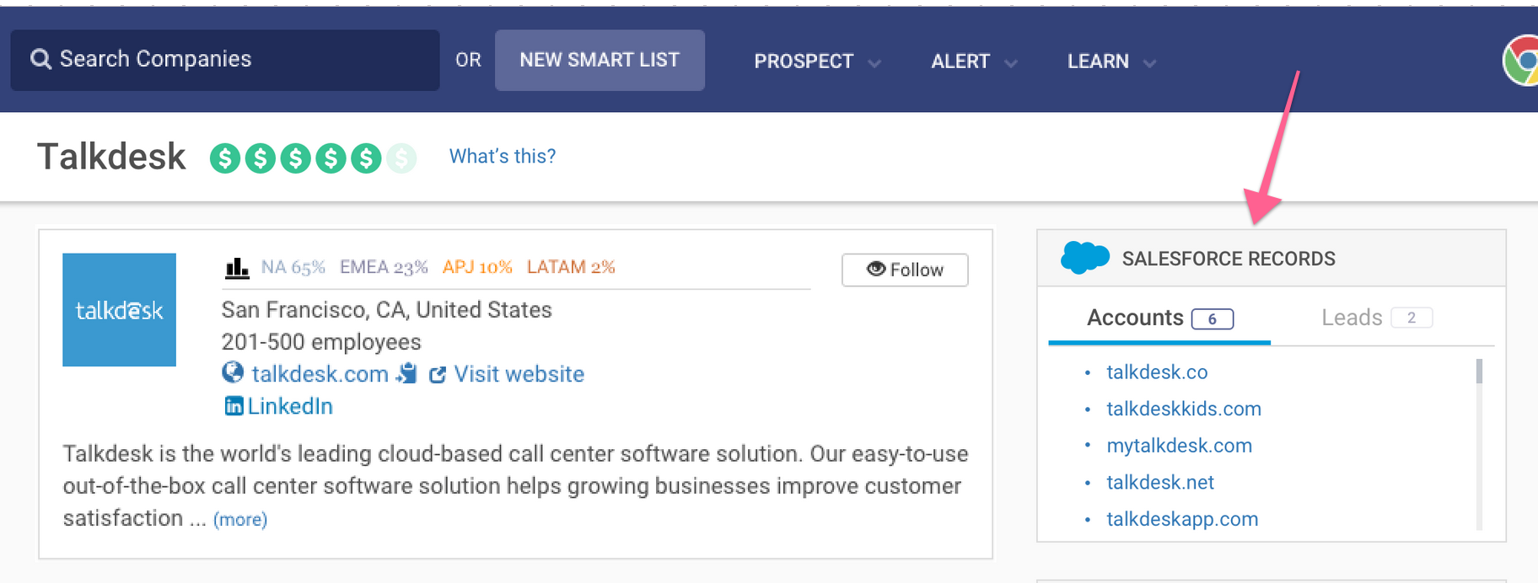Click the globe icon beside talkdesk.com
Viewport: 1538px width, 583px height.
click(x=233, y=372)
